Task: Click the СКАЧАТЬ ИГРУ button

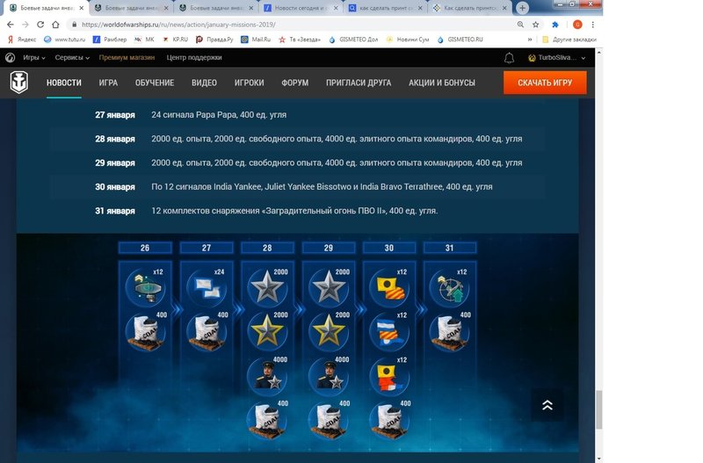Action: (545, 83)
